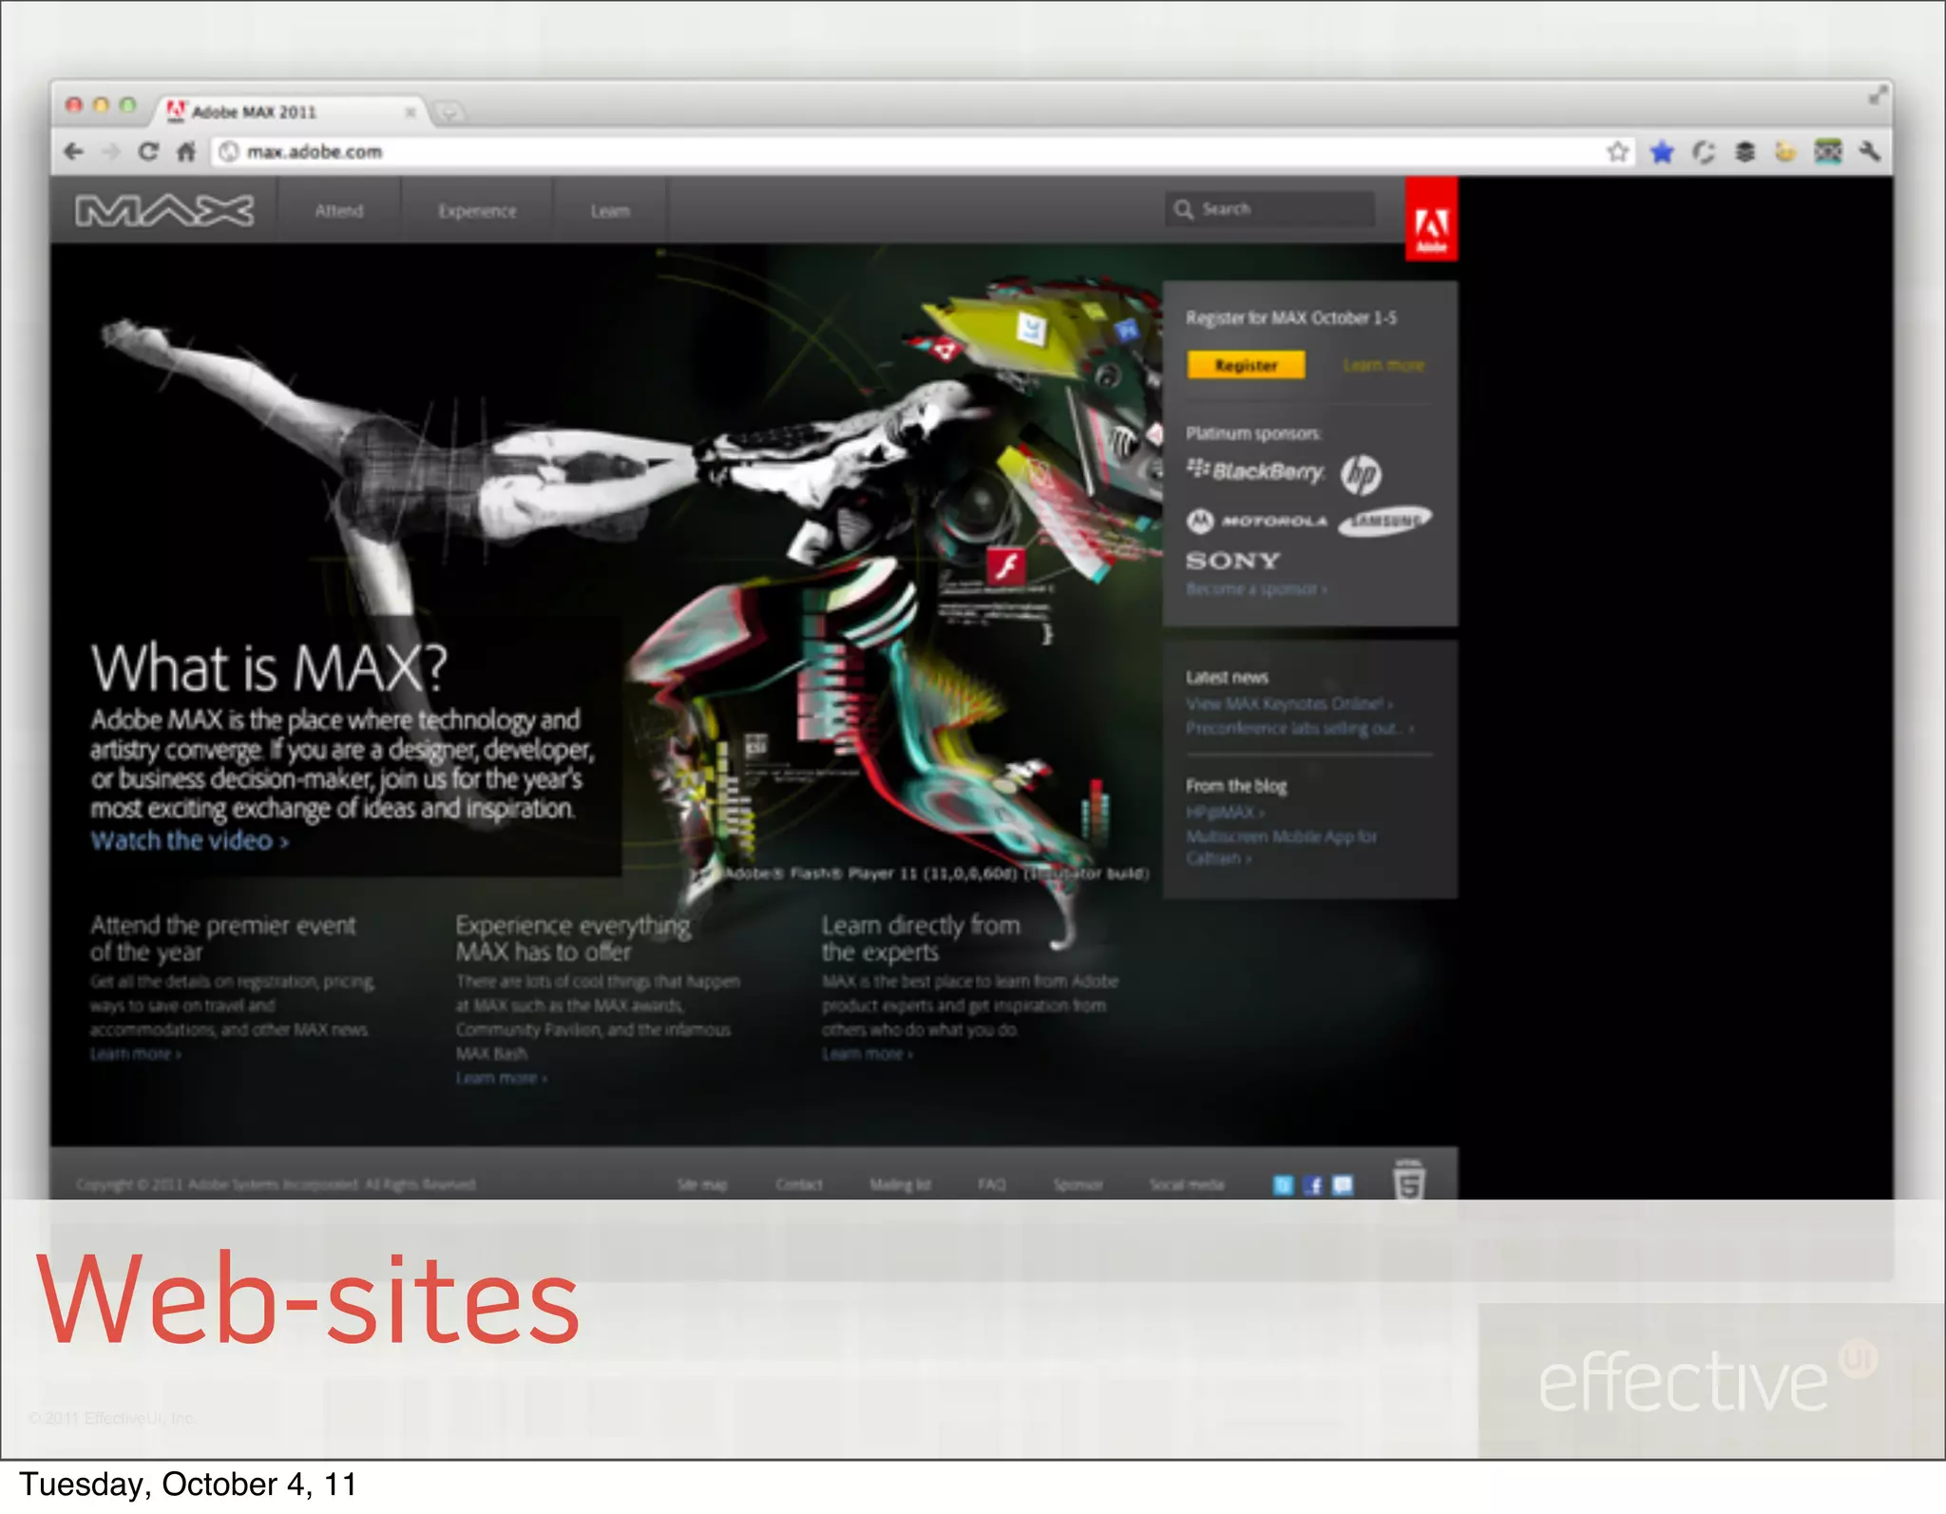Open the Experience navigation menu
Viewport: 1946px width, 1514px height.
477,211
